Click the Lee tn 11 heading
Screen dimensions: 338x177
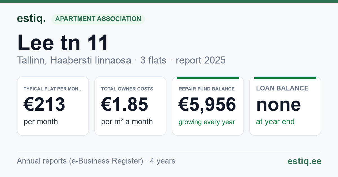(x=63, y=43)
